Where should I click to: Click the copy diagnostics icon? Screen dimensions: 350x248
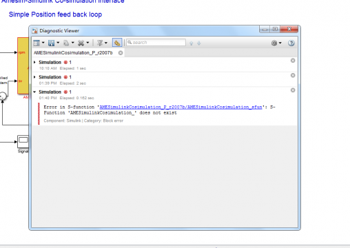point(66,43)
